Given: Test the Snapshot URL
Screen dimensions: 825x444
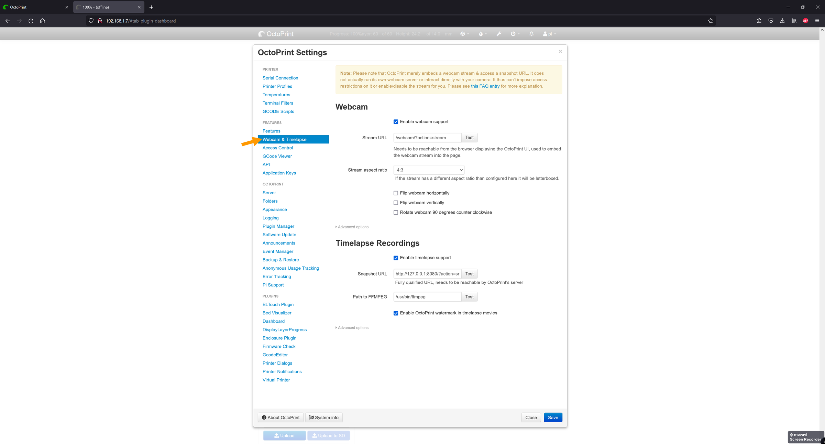Looking at the screenshot, I should pos(469,273).
